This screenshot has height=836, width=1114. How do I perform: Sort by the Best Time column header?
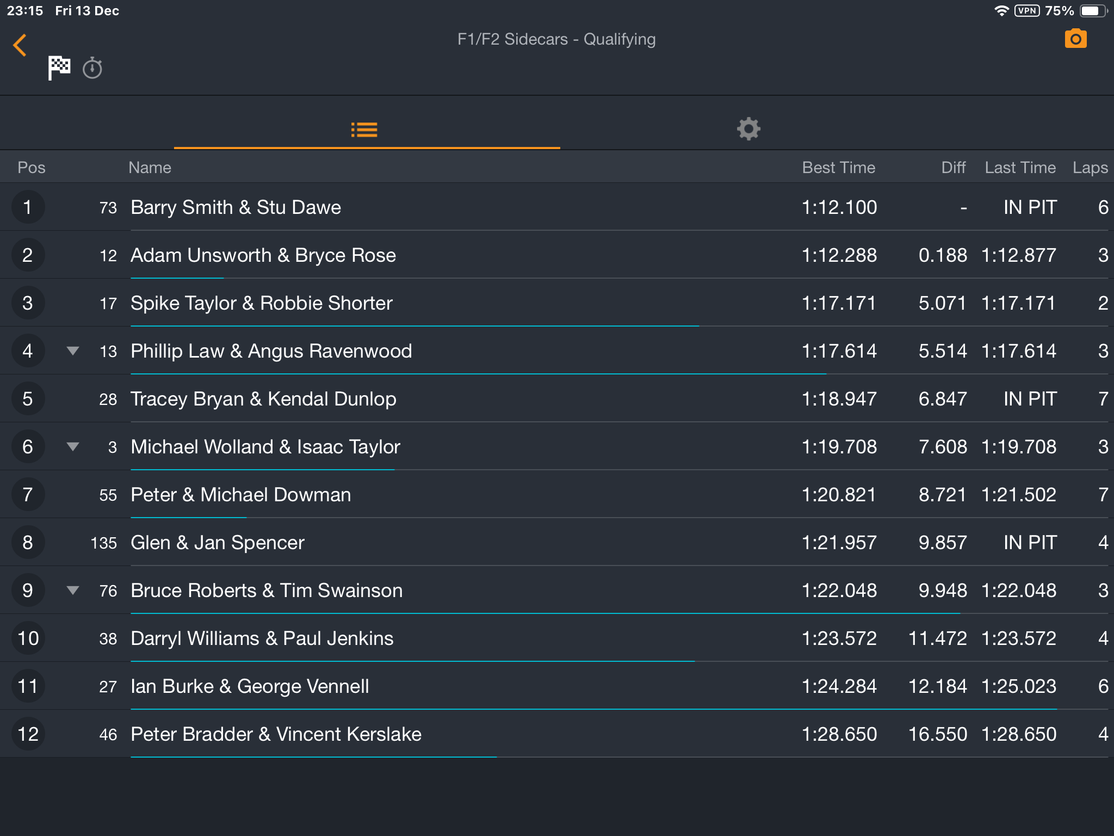(x=839, y=168)
